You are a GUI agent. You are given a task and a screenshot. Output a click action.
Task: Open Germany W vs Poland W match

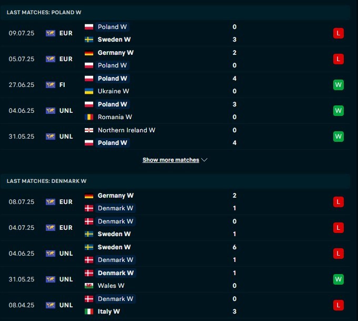[179, 59]
